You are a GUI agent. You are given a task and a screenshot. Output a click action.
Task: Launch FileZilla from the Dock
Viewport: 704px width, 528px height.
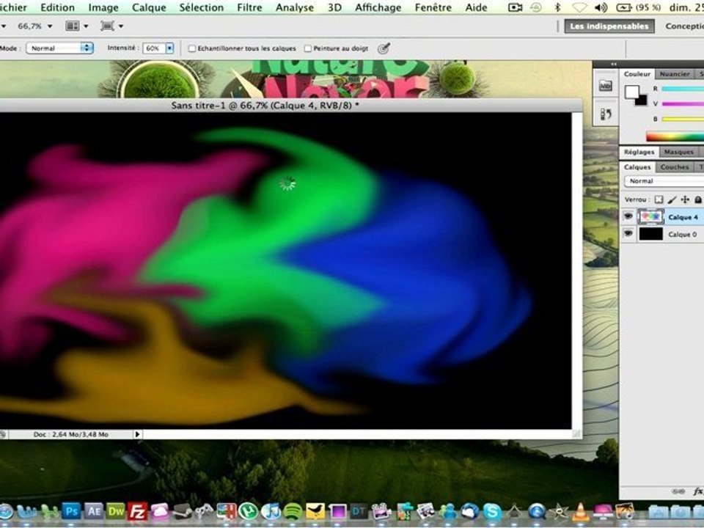coord(137,511)
